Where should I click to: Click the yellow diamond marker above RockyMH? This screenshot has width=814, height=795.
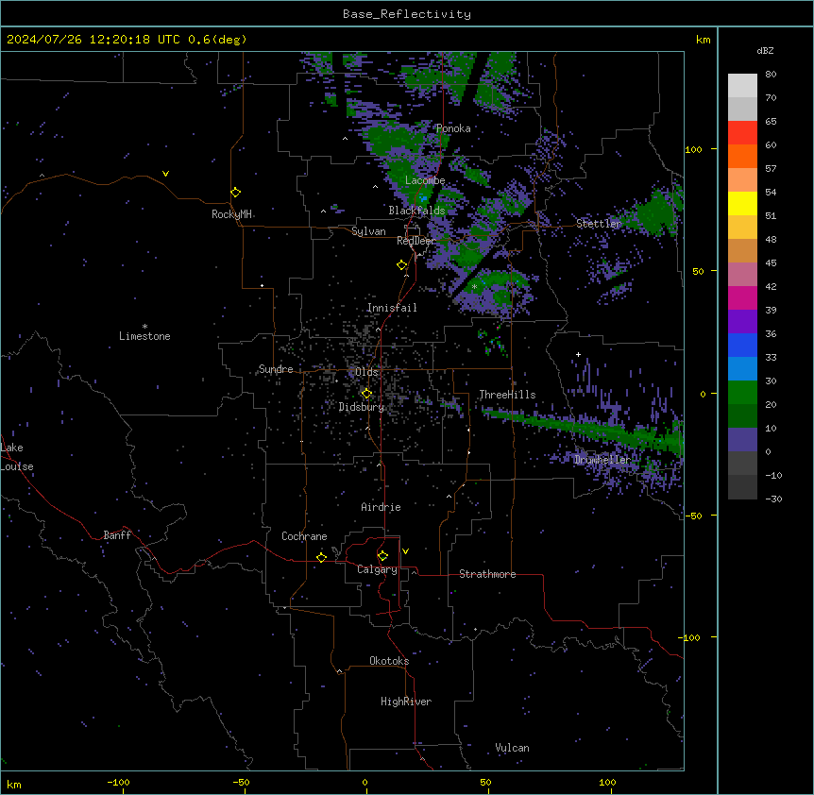pos(236,193)
